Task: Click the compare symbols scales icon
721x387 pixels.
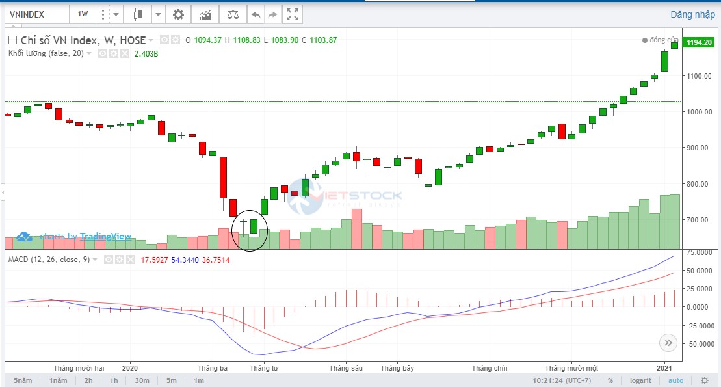Action: (x=232, y=14)
